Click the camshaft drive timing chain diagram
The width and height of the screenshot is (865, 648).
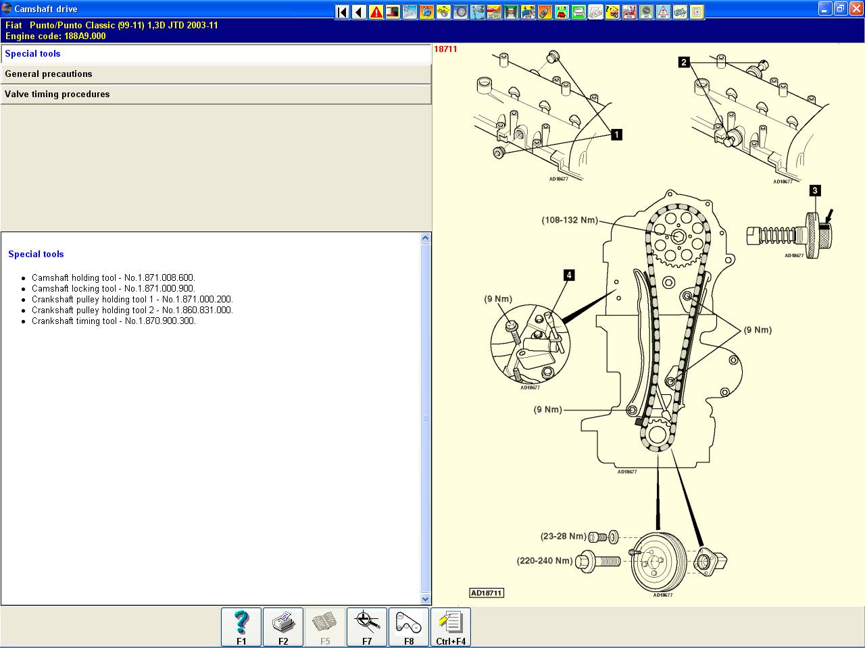click(649, 324)
